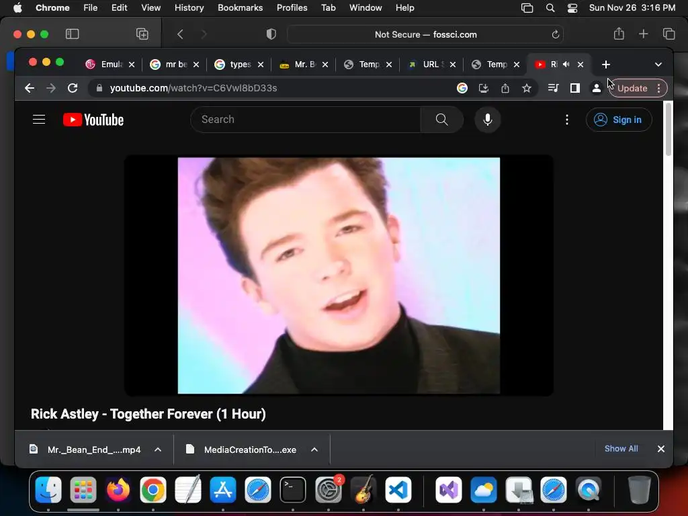The height and width of the screenshot is (516, 688).
Task: Click the Google icon in the omnibox
Action: coord(462,88)
